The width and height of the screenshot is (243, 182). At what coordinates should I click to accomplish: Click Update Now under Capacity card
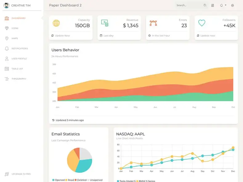tap(62, 36)
